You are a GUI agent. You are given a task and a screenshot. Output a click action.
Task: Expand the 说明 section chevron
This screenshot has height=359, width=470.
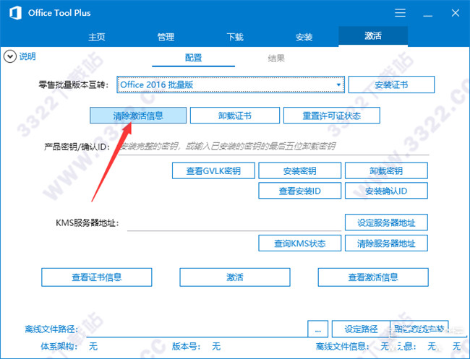coord(10,56)
